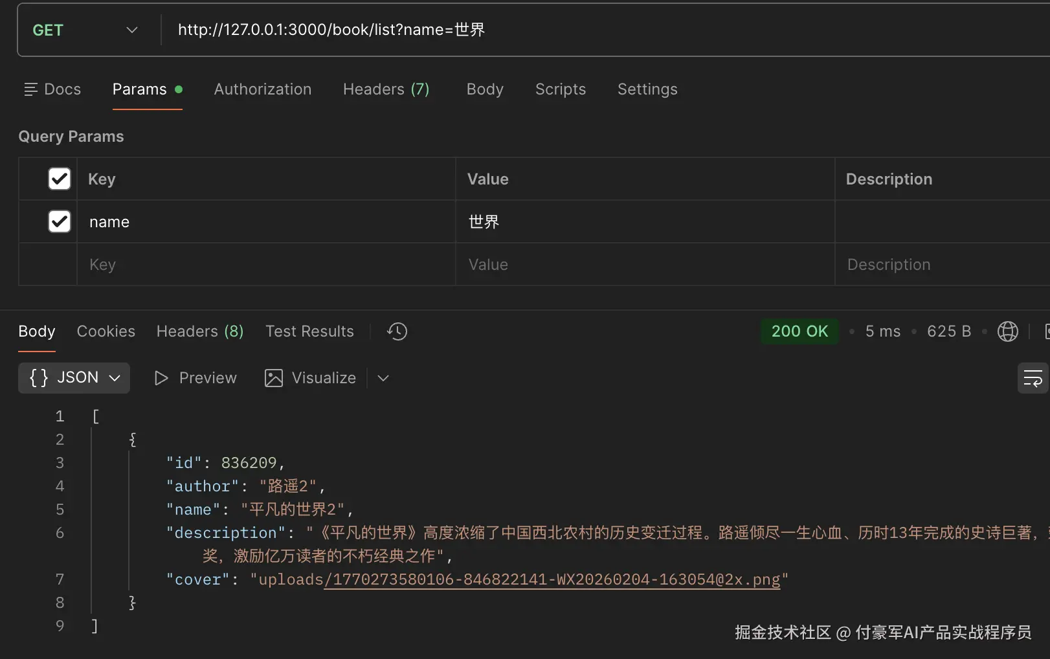Open the JSON format dropdown
Viewport: 1050px width, 659px height.
click(x=74, y=378)
